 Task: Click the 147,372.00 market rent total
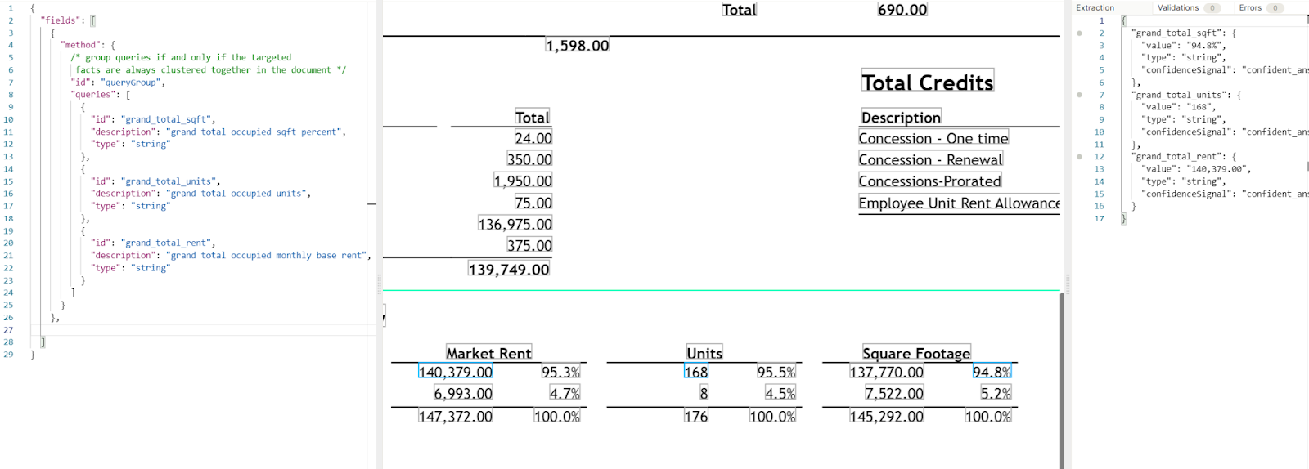[x=456, y=417]
